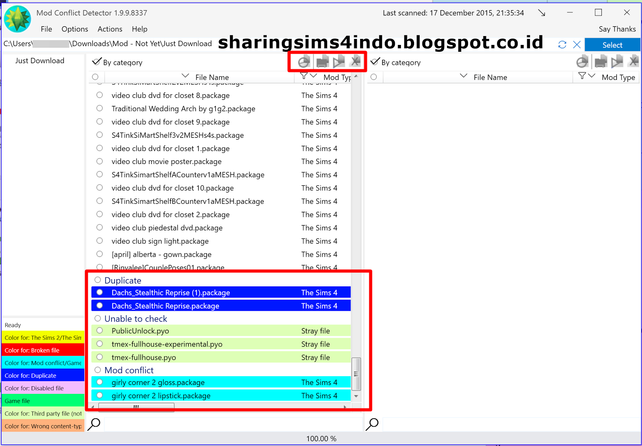Select the Just Download folder in the sidebar
Screen dimensions: 642x446
pos(40,61)
